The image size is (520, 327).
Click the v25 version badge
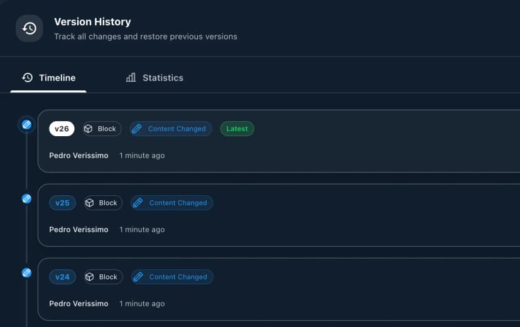tap(62, 203)
